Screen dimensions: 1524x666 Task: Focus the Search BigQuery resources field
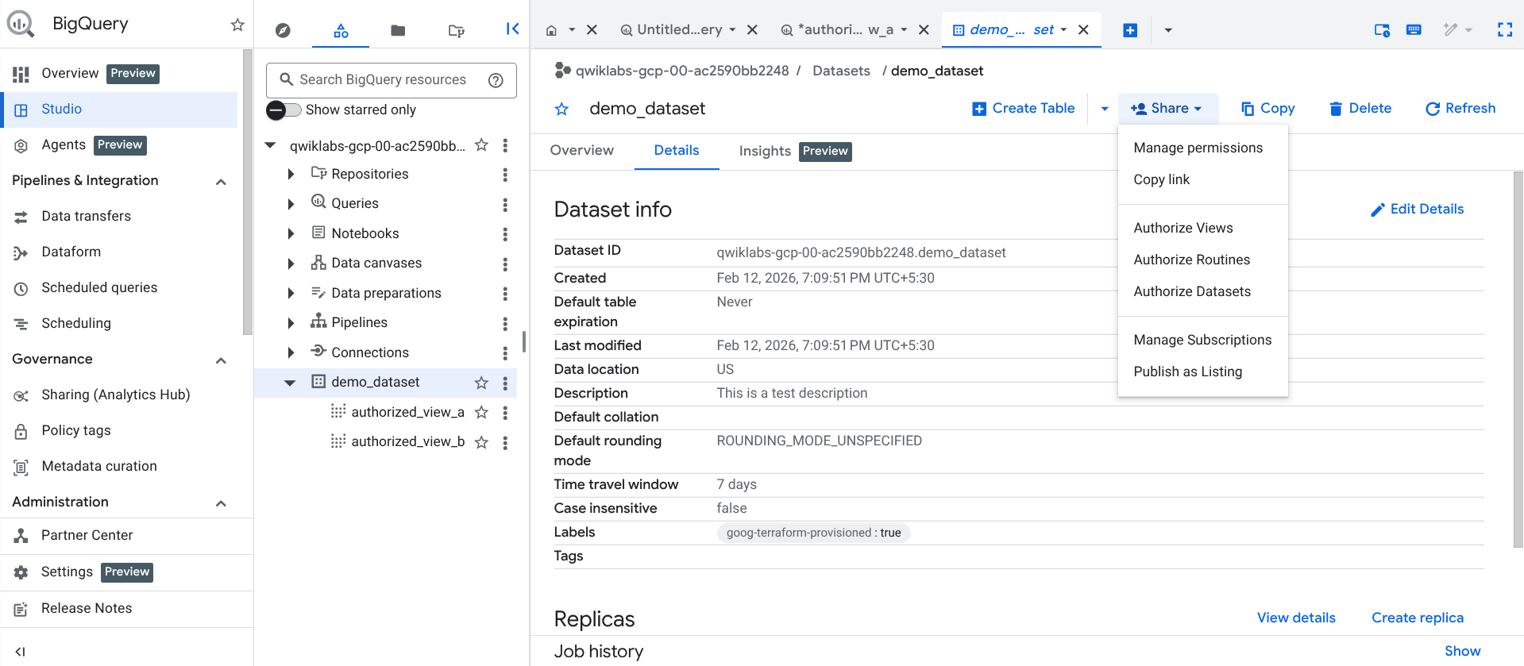click(x=383, y=80)
